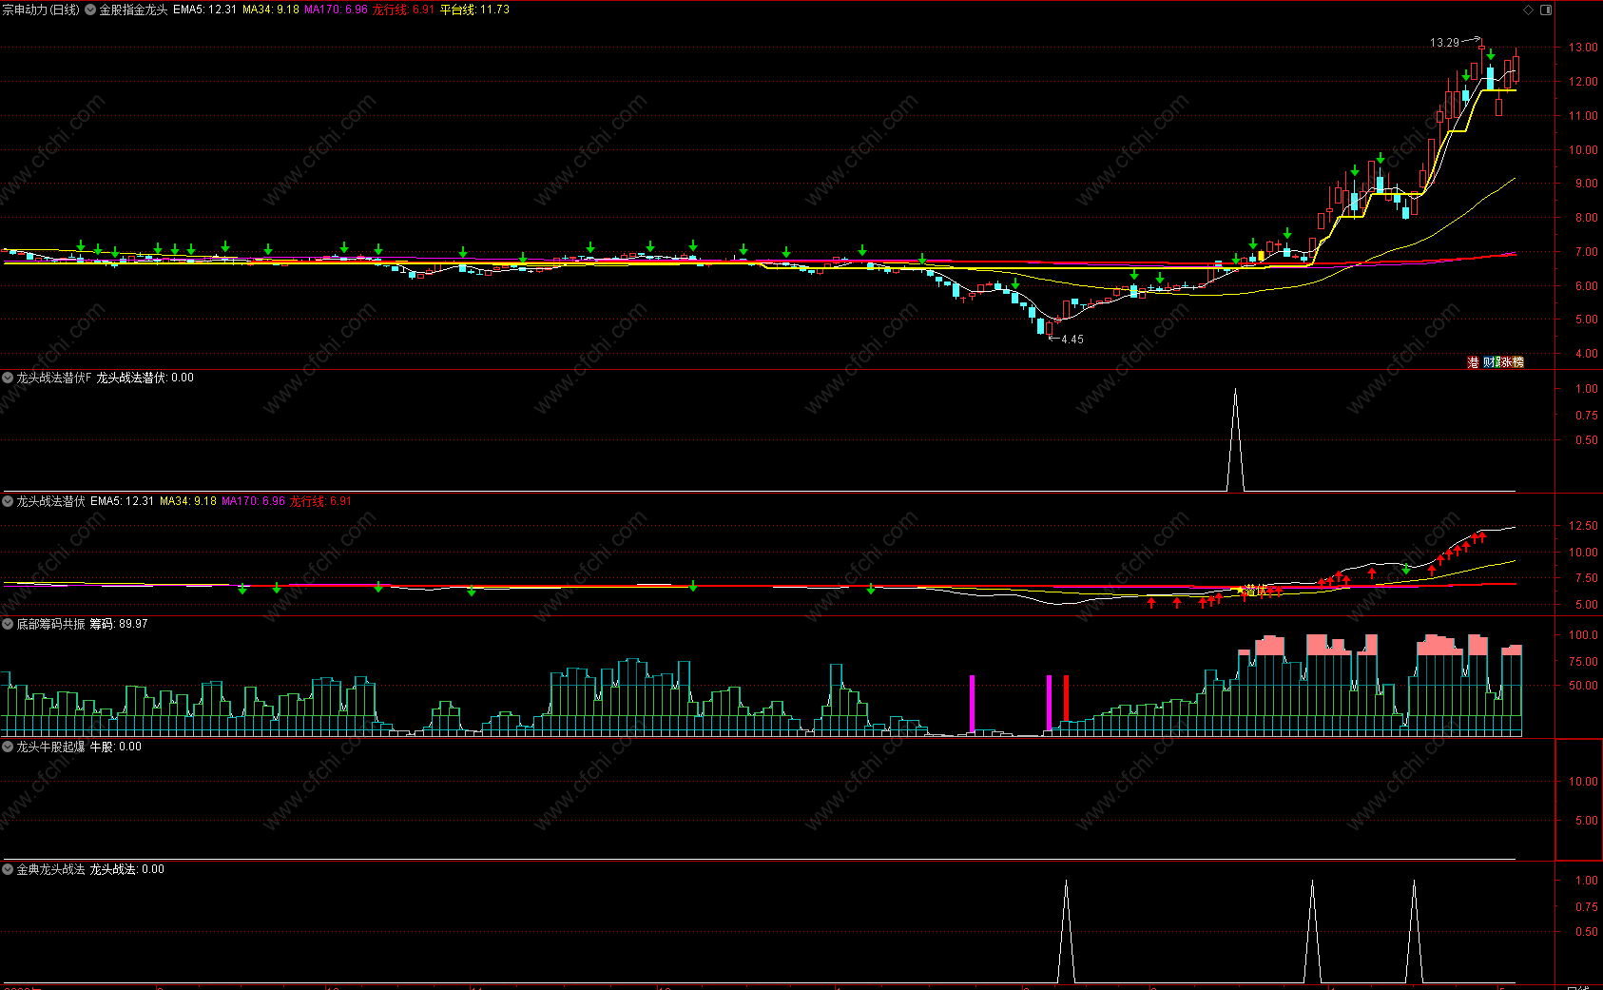Click the 龙头牛股起爆 indicator name

tap(50, 747)
